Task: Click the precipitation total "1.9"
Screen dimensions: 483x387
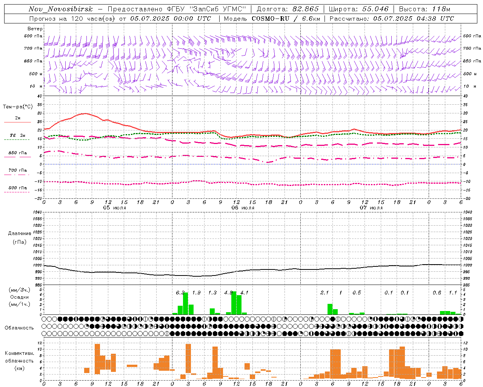Action: [x=196, y=293]
